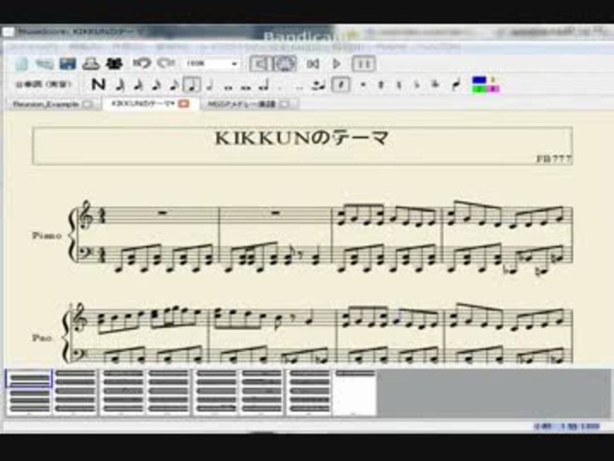Image resolution: width=614 pixels, height=461 pixels.
Task: Toggle the speaker sound button
Action: tap(260, 63)
